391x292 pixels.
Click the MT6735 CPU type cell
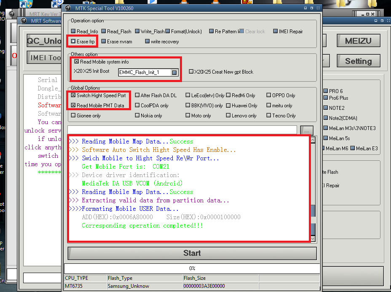pyautogui.click(x=86, y=286)
